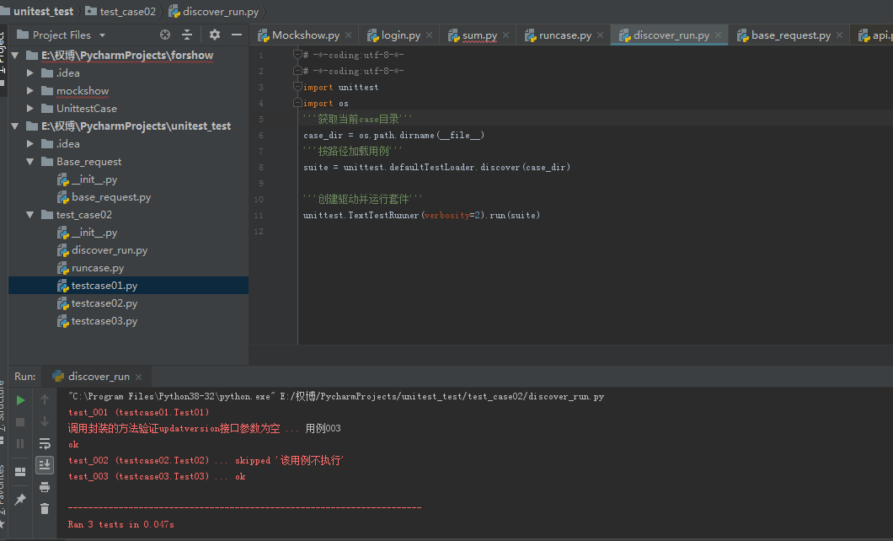Click code line with case_dir assignment
The image size is (893, 541).
click(393, 135)
